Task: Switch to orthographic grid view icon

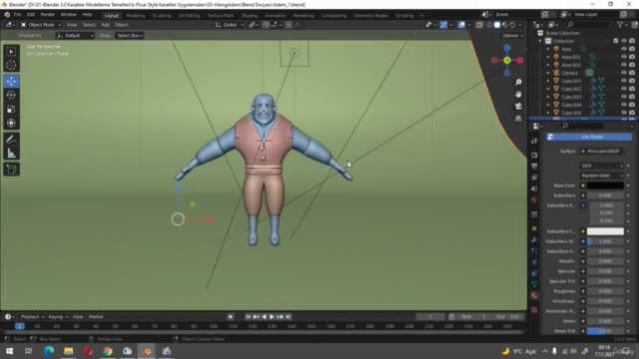Action: coord(518,119)
